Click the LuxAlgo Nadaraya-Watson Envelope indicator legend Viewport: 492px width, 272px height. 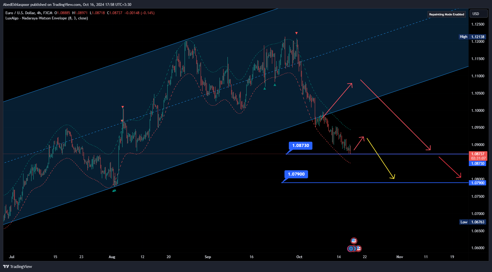[47, 18]
